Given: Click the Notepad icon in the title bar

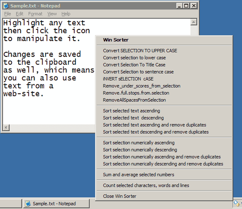Looking at the screenshot, I should pos(6,6).
